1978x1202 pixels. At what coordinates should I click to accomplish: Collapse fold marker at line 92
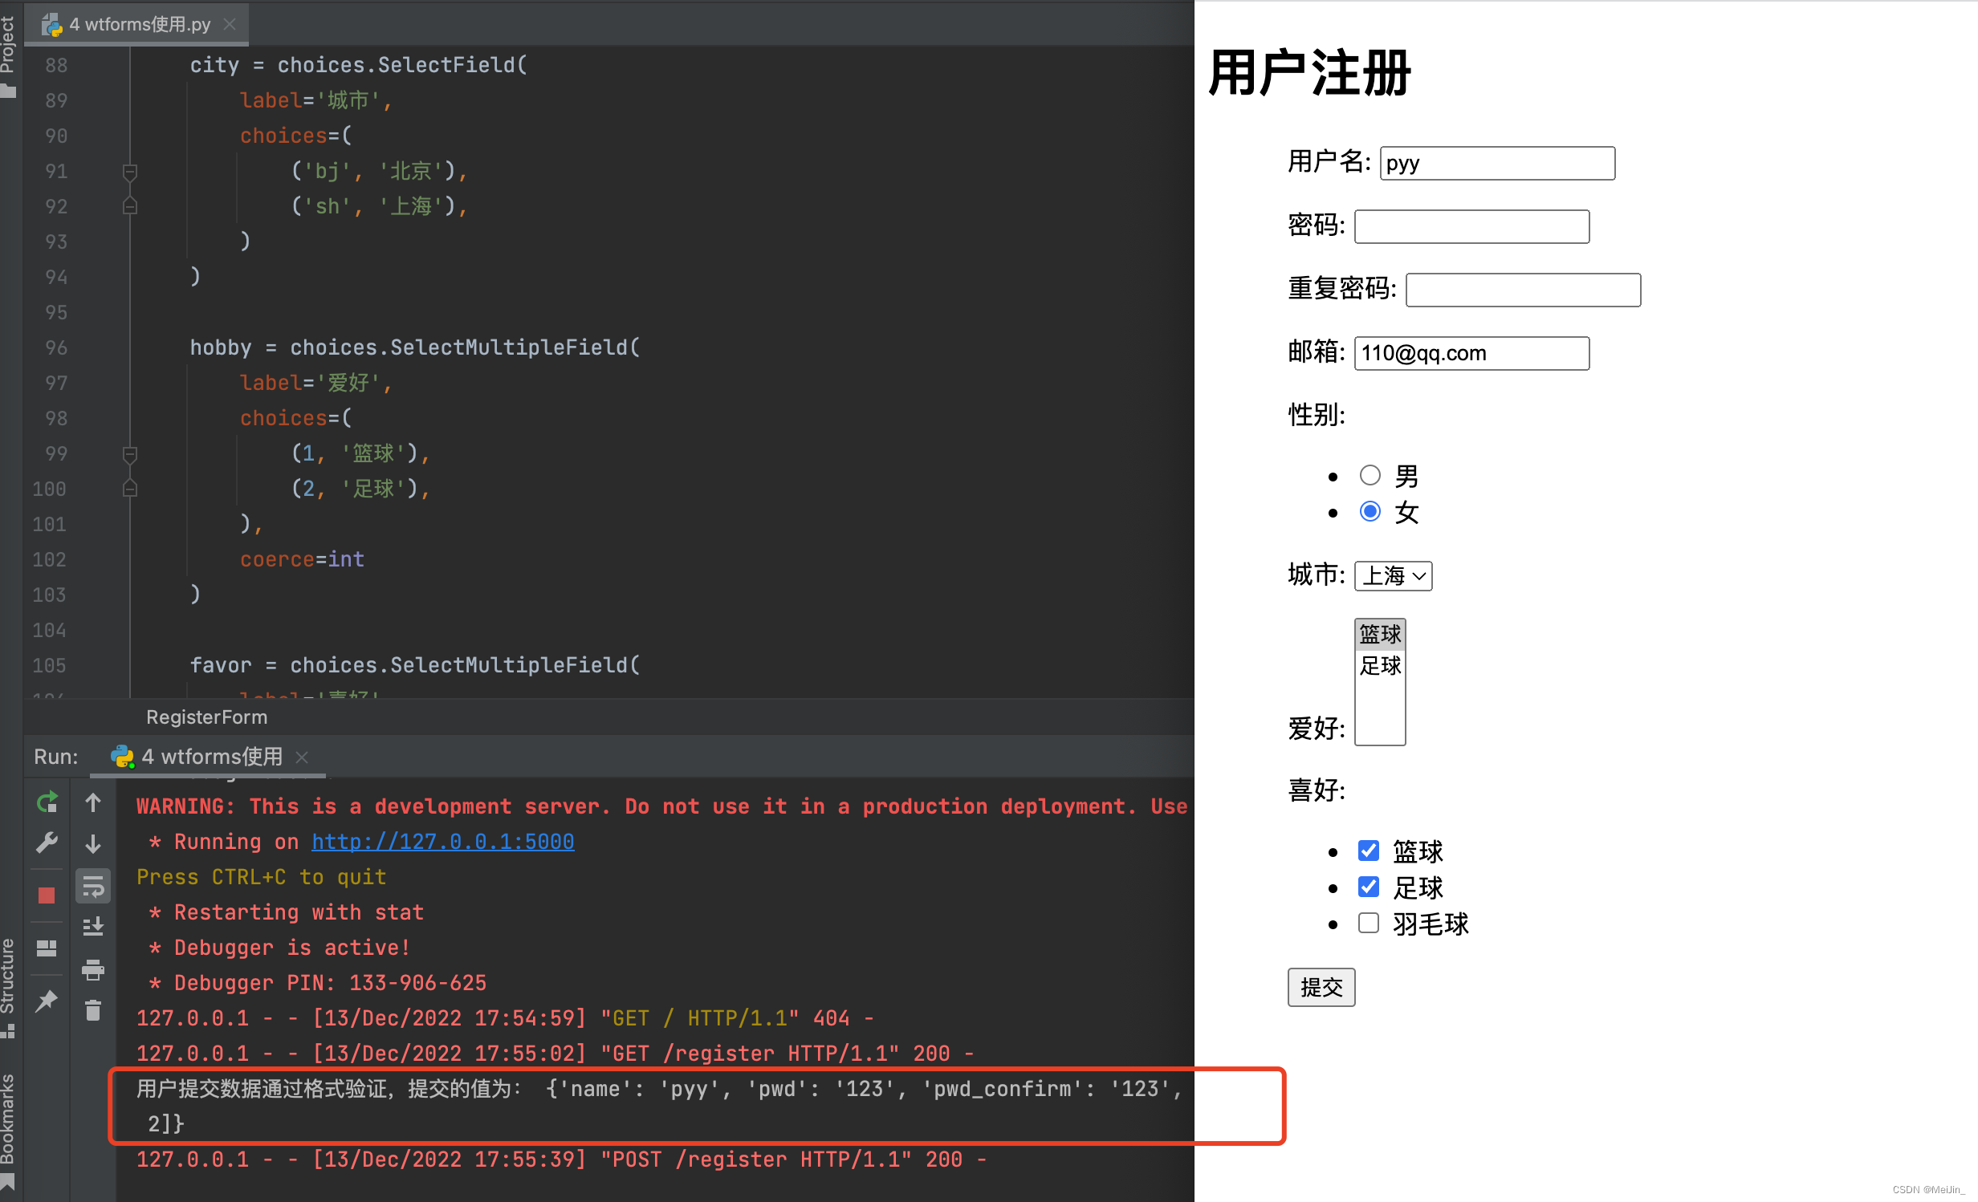coord(129,206)
